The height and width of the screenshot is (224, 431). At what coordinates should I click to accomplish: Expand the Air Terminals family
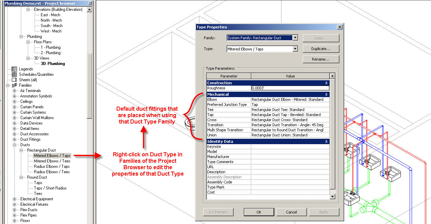pyautogui.click(x=14, y=91)
